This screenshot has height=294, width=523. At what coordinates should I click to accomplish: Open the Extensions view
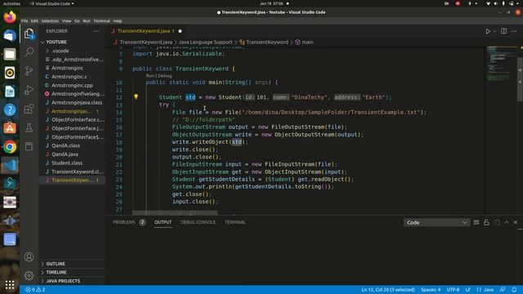click(29, 109)
